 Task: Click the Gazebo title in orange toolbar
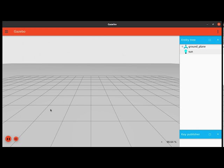pyautogui.click(x=20, y=31)
